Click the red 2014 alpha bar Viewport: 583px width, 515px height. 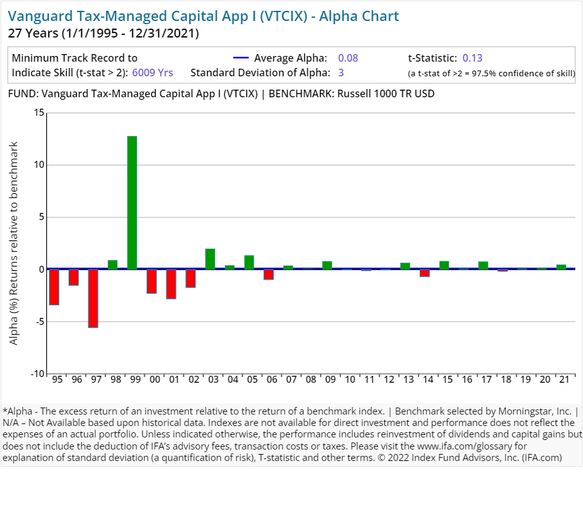[425, 273]
